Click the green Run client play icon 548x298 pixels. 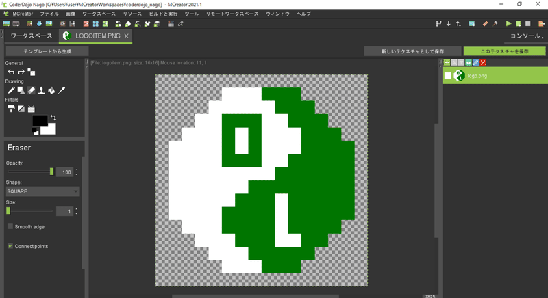coord(508,23)
